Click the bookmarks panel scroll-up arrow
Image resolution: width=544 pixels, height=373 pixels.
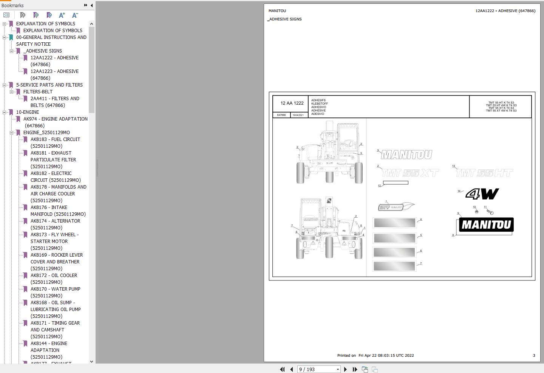(91, 24)
